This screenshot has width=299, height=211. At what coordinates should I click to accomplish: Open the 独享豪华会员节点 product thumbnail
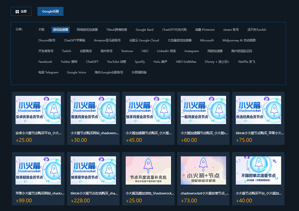tap(93, 170)
